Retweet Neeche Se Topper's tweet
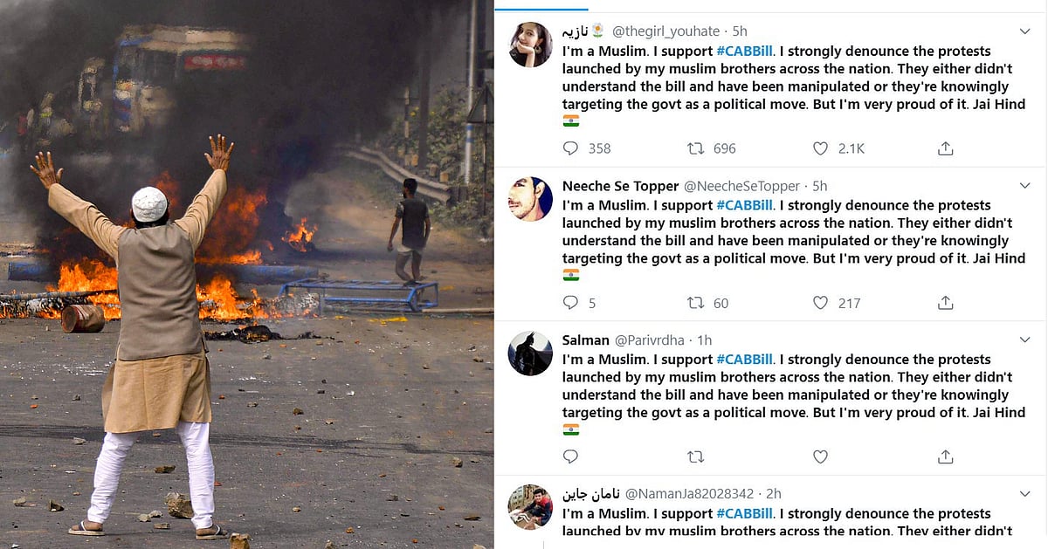 point(696,303)
